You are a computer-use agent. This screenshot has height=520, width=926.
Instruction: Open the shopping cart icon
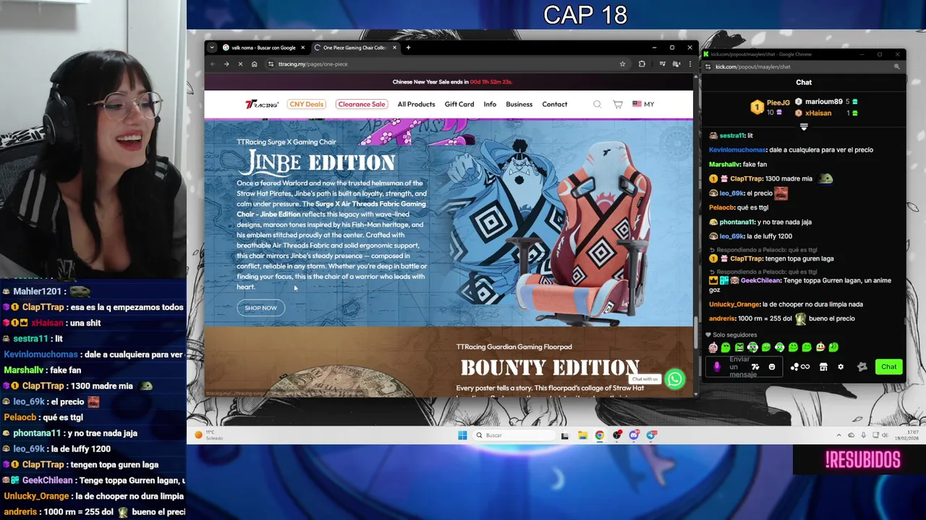tap(618, 104)
